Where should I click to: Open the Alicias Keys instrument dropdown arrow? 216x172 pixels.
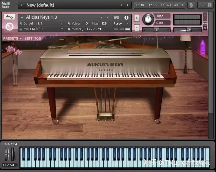tap(22, 18)
